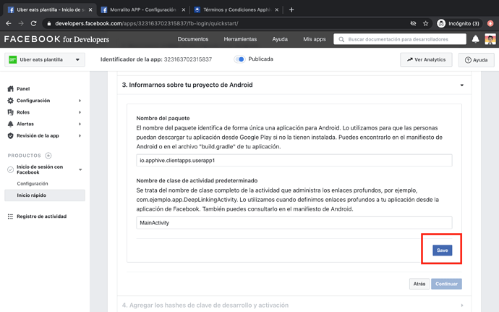499x312 pixels.
Task: Switch to Morralito APP tab
Action: [143, 10]
